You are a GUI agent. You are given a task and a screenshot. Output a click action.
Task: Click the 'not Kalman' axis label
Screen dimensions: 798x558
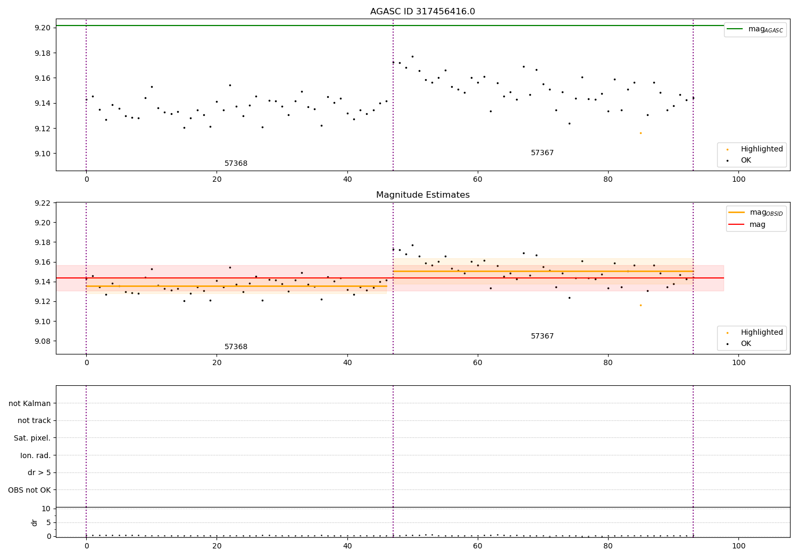(x=30, y=404)
